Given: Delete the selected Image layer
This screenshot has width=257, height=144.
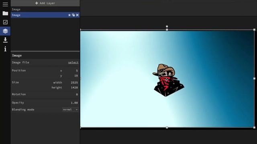Looking at the screenshot, I should (x=77, y=15).
